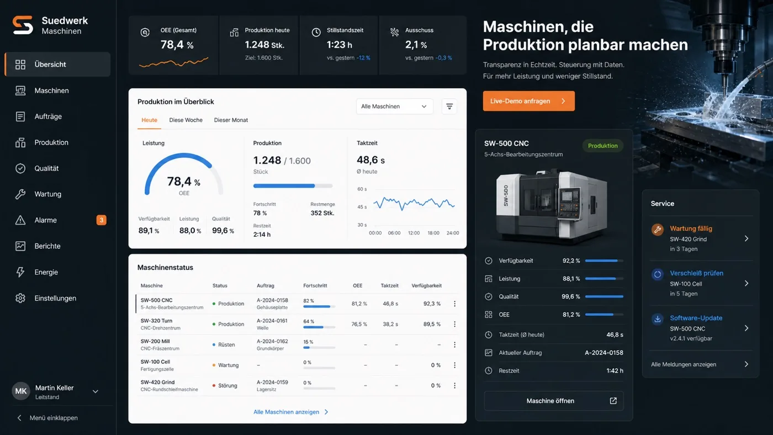
Task: Click the OEE (Gesamt) KPI icon
Action: pos(145,33)
